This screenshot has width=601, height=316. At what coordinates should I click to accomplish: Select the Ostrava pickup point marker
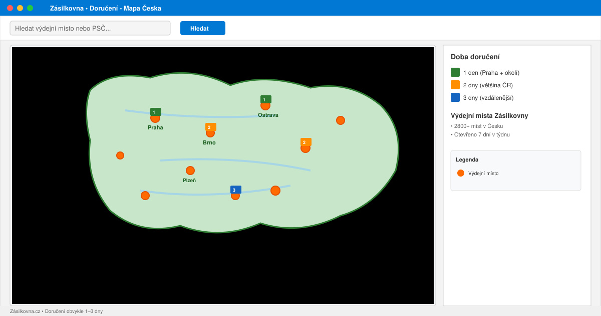point(265,105)
